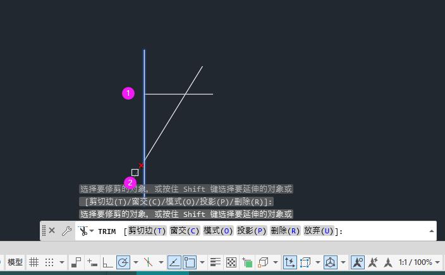This screenshot has width=445, height=275.
Task: Toggle isometric drafting icon
Action: pos(148,262)
